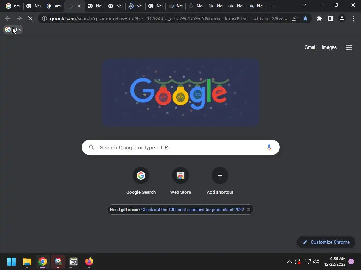Screen dimensions: 361x270
Task: Toggle the side panel icon
Action: click(331, 18)
